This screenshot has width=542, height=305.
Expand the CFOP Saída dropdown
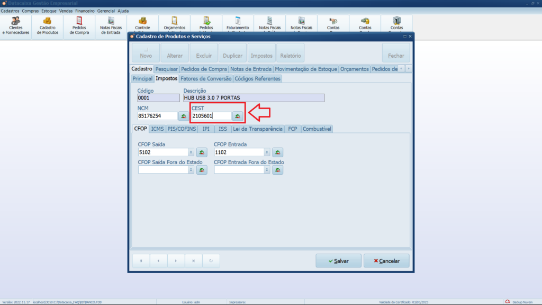pyautogui.click(x=191, y=152)
